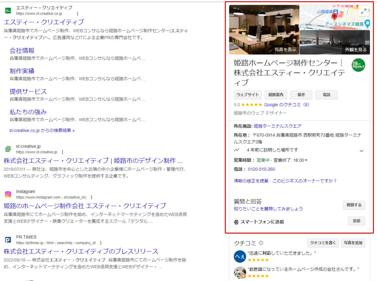Open the three-dot menu beside st-creative.jp URL

(63, 152)
